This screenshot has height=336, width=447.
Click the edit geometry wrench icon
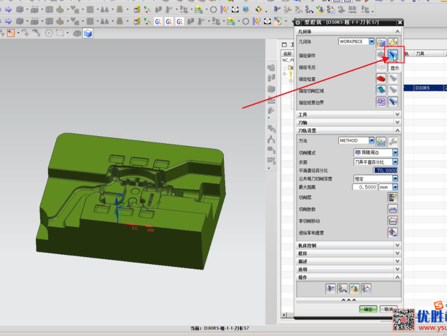pos(393,42)
